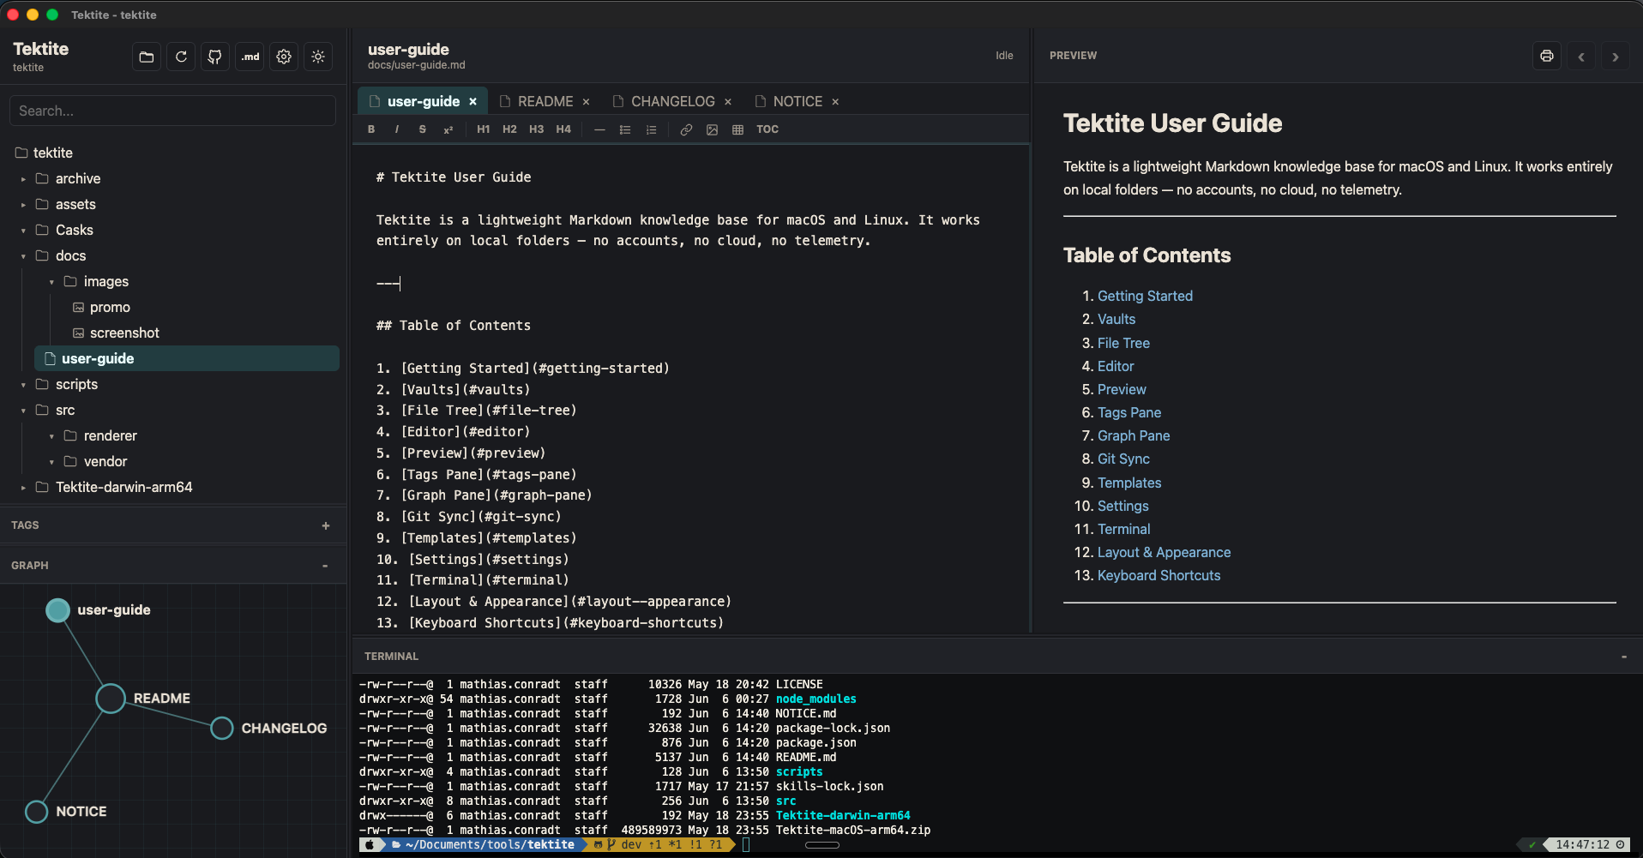Switch to README tab
The height and width of the screenshot is (858, 1643).
click(x=545, y=101)
